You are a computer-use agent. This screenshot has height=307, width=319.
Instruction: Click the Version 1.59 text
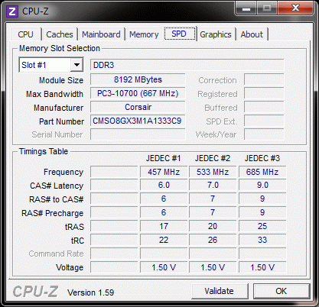90,292
